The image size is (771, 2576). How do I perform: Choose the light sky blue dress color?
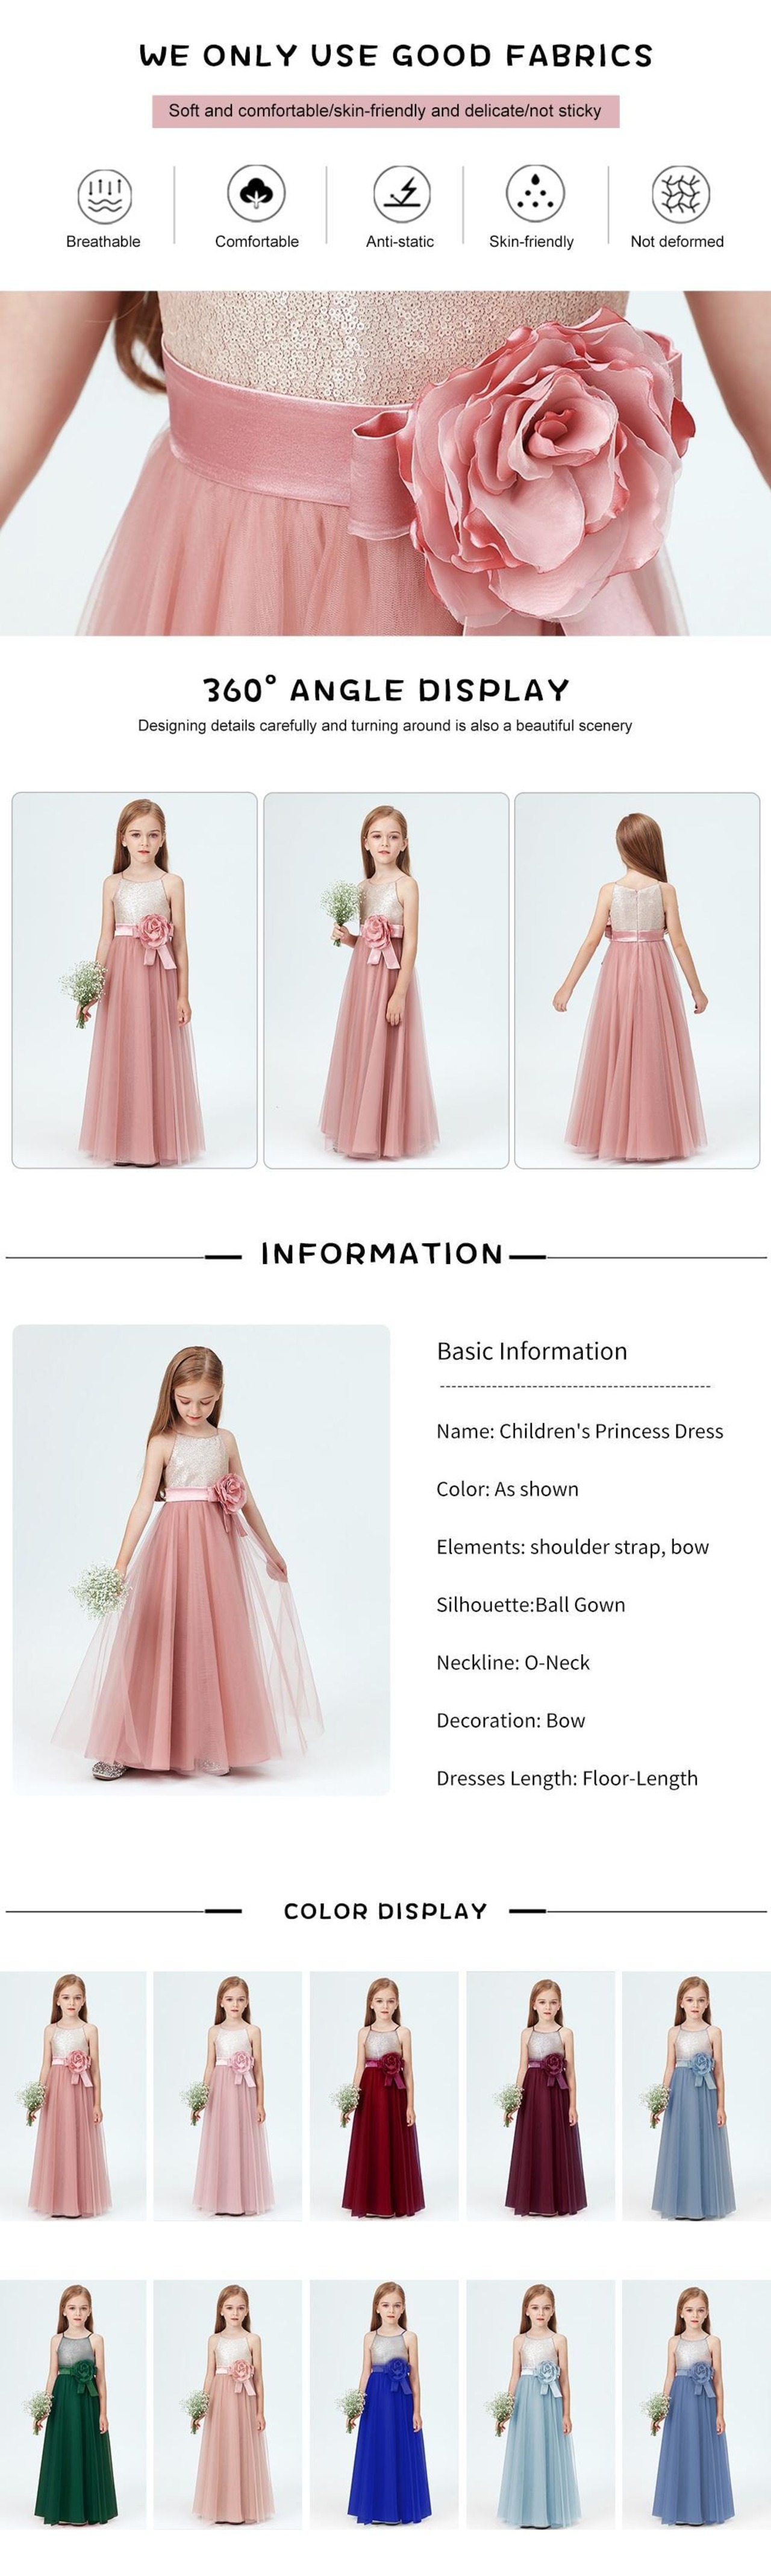[x=541, y=2406]
